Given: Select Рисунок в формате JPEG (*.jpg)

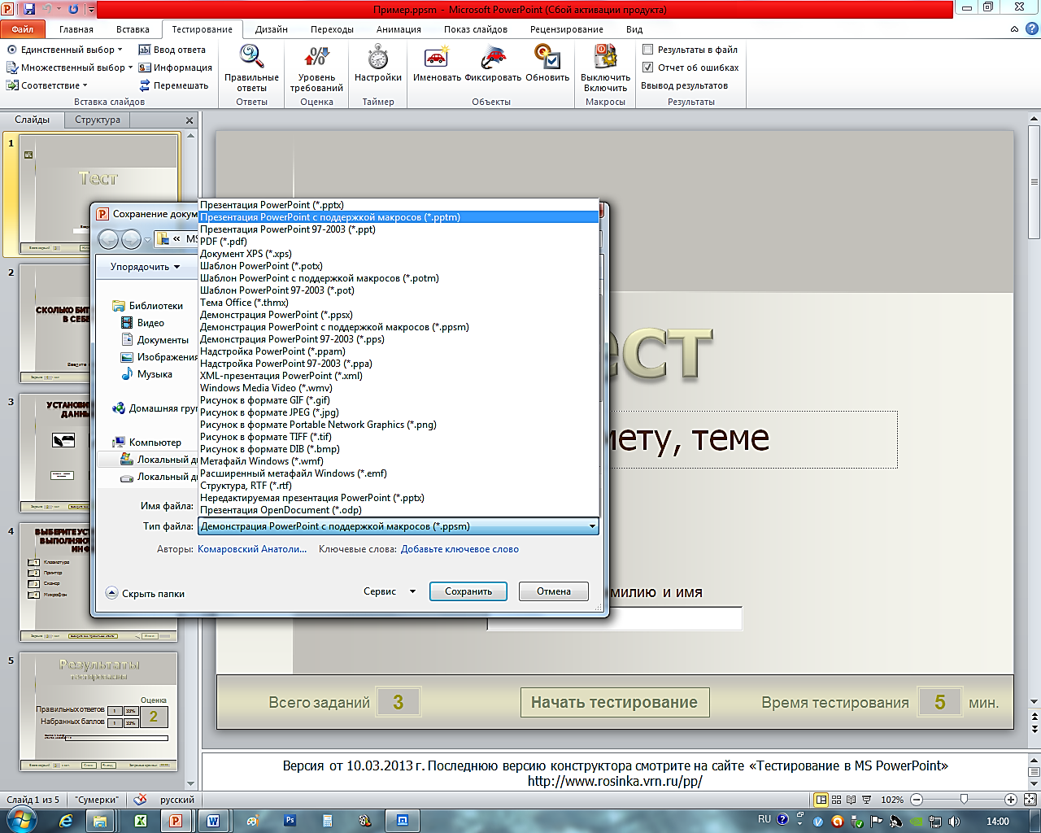Looking at the screenshot, I should (x=399, y=412).
